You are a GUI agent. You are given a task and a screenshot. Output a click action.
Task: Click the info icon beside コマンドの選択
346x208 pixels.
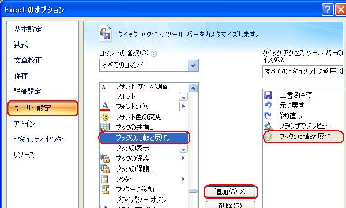(x=154, y=54)
